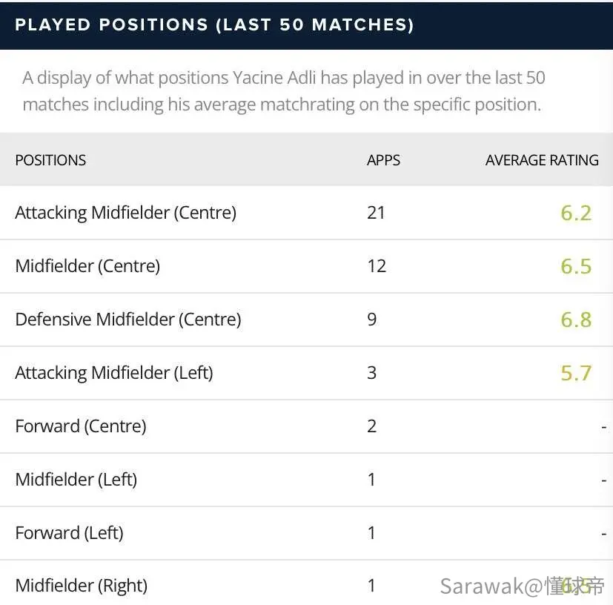
Task: Select the Forward (Left) position row
Action: (307, 533)
